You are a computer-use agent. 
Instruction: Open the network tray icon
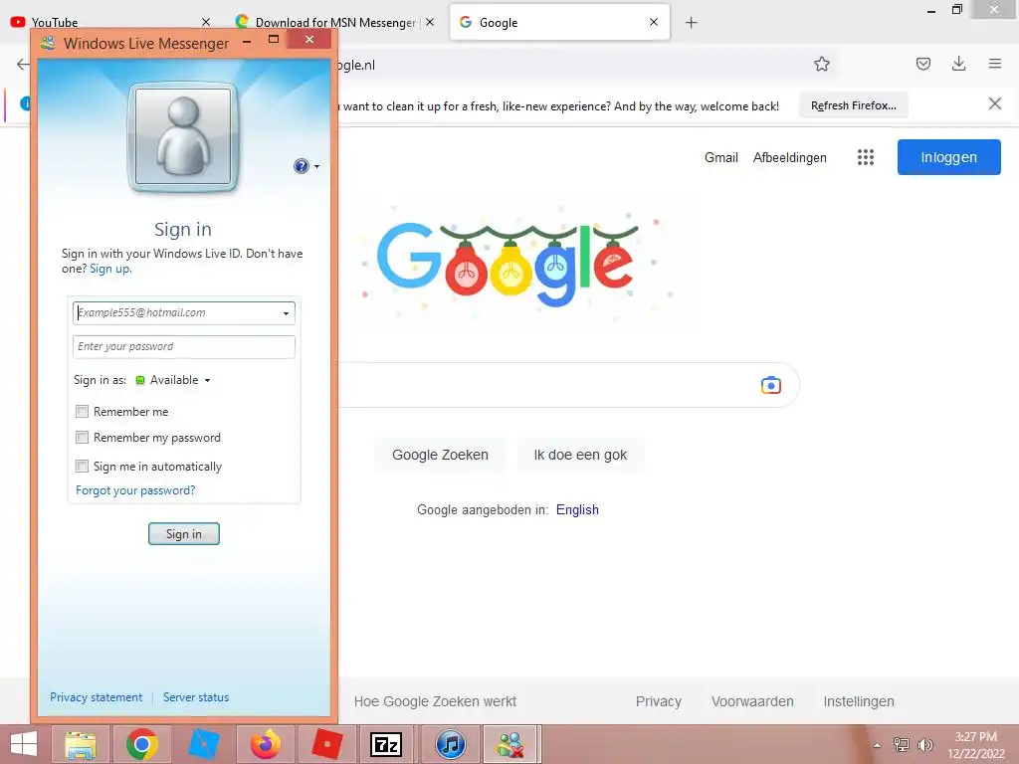point(902,744)
